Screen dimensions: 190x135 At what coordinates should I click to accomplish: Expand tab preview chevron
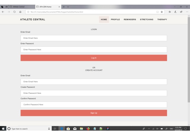tap(68, 7)
